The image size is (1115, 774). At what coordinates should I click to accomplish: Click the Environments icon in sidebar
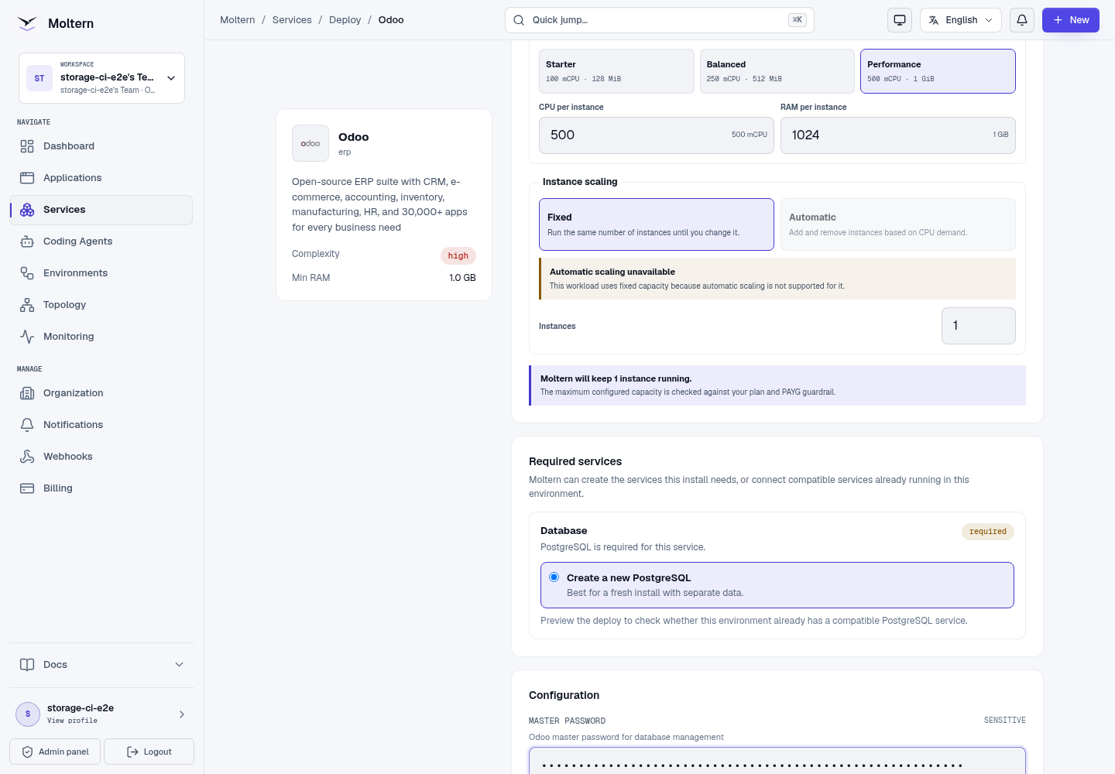click(27, 273)
